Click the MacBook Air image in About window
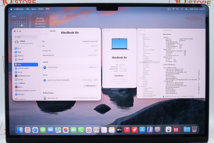This screenshot has width=214, height=143. [x=120, y=44]
